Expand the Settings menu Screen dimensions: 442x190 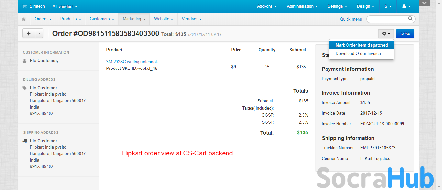(x=337, y=6)
